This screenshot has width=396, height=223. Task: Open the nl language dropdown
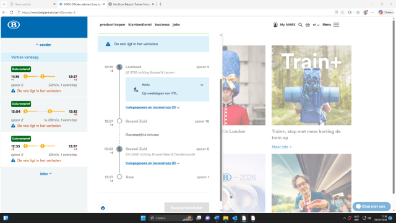click(x=316, y=25)
